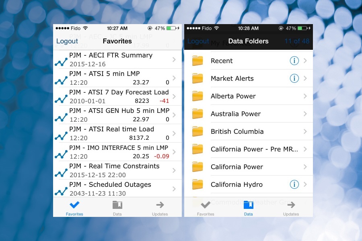The image size is (362, 241).
Task: Expand the ATSI 5 min LMP row chevron
Action: pos(174,78)
